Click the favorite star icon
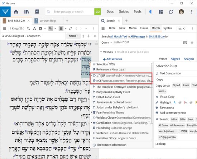Image resolution: width=197 pixels, height=159 pixels. coord(192,43)
